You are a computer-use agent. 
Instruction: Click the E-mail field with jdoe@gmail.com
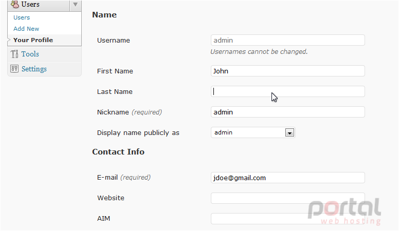click(x=288, y=178)
